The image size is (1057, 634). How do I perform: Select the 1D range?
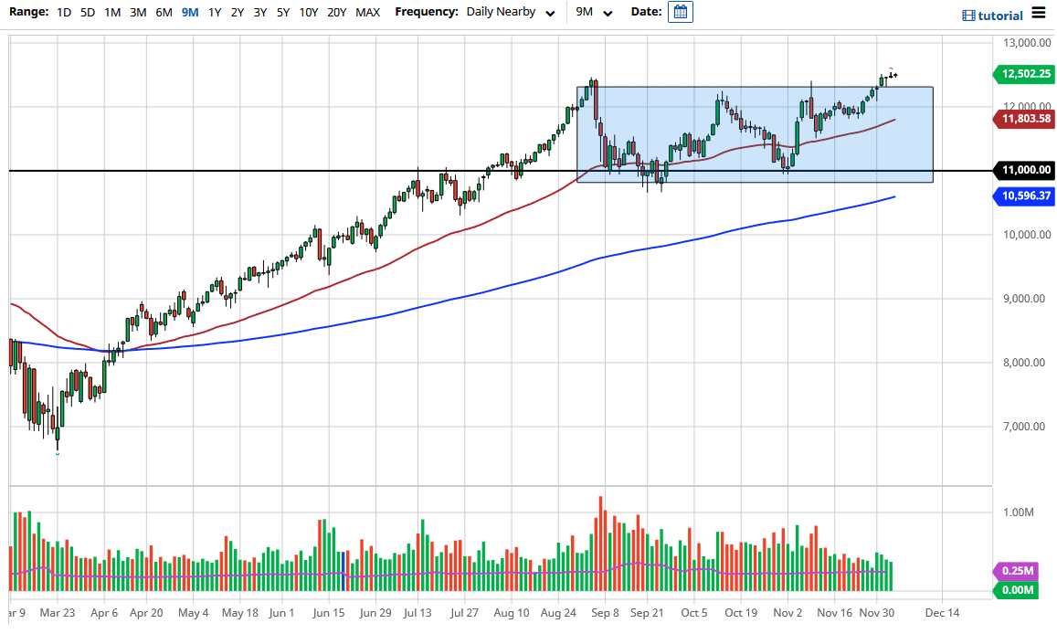point(63,13)
